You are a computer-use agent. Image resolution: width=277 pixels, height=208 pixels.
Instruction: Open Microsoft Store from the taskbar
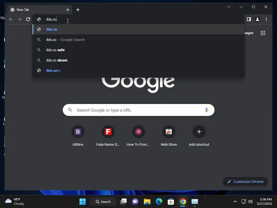[x=171, y=201]
